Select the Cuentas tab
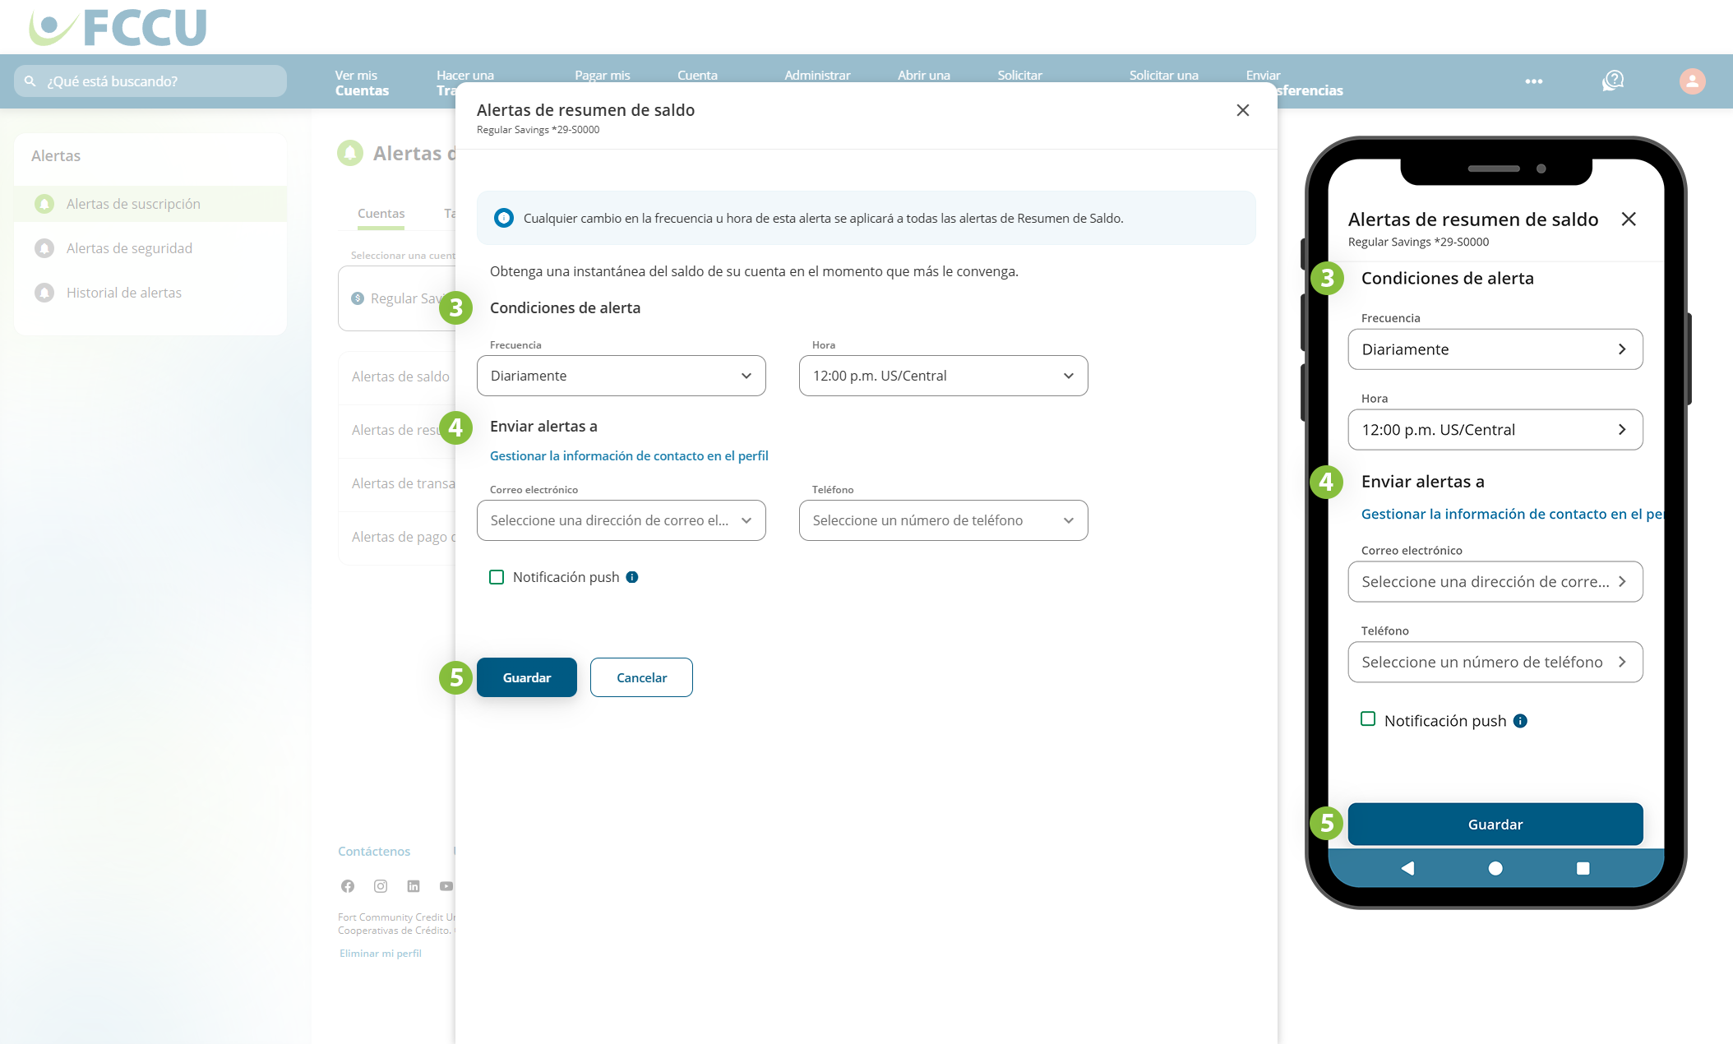Viewport: 1733px width, 1044px height. (x=381, y=214)
